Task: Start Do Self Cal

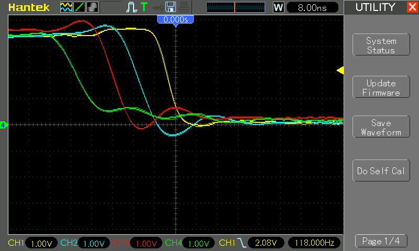Action: (x=381, y=170)
